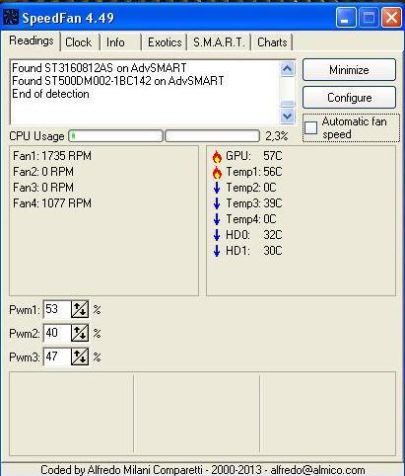Click the Pwm2 value field showing 40
405x476 pixels.
[57, 333]
